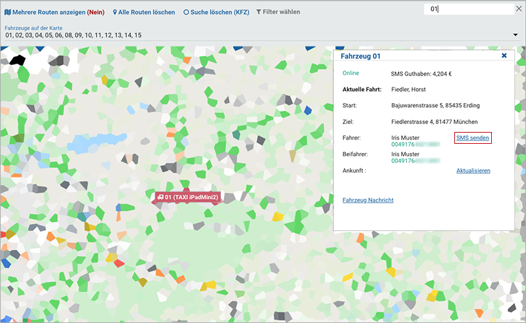
Task: Click passenger name Fiedler, Horst
Action: 408,89
